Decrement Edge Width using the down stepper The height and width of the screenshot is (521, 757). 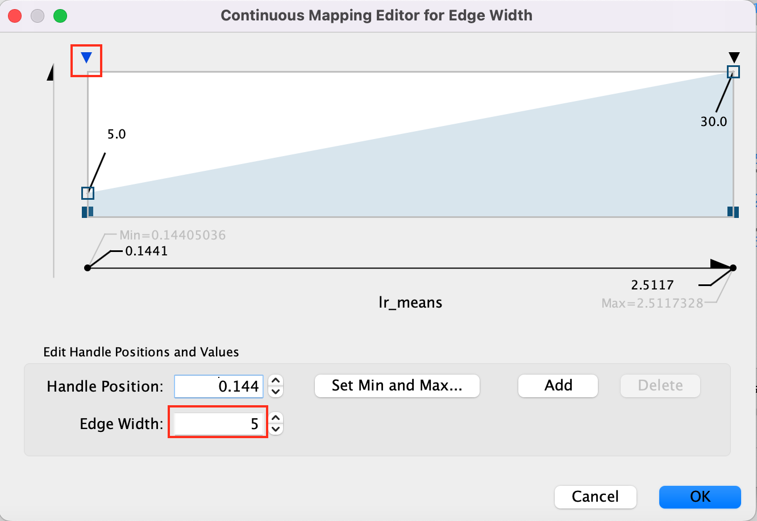(276, 429)
